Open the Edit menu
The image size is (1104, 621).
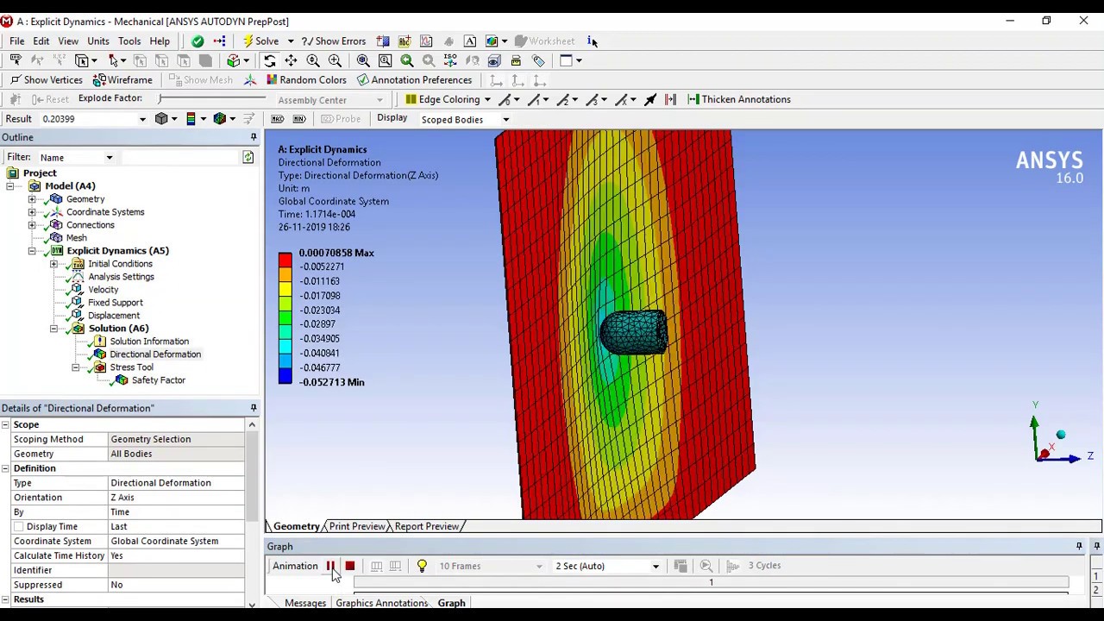click(41, 41)
